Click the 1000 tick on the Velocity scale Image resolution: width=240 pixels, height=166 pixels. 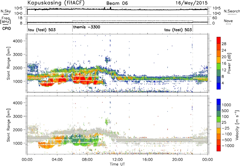[226, 105]
